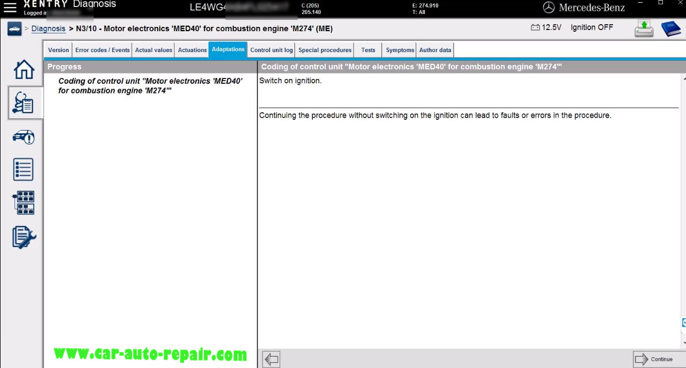Switch to the Tests tab
The image size is (686, 368).
tap(368, 50)
